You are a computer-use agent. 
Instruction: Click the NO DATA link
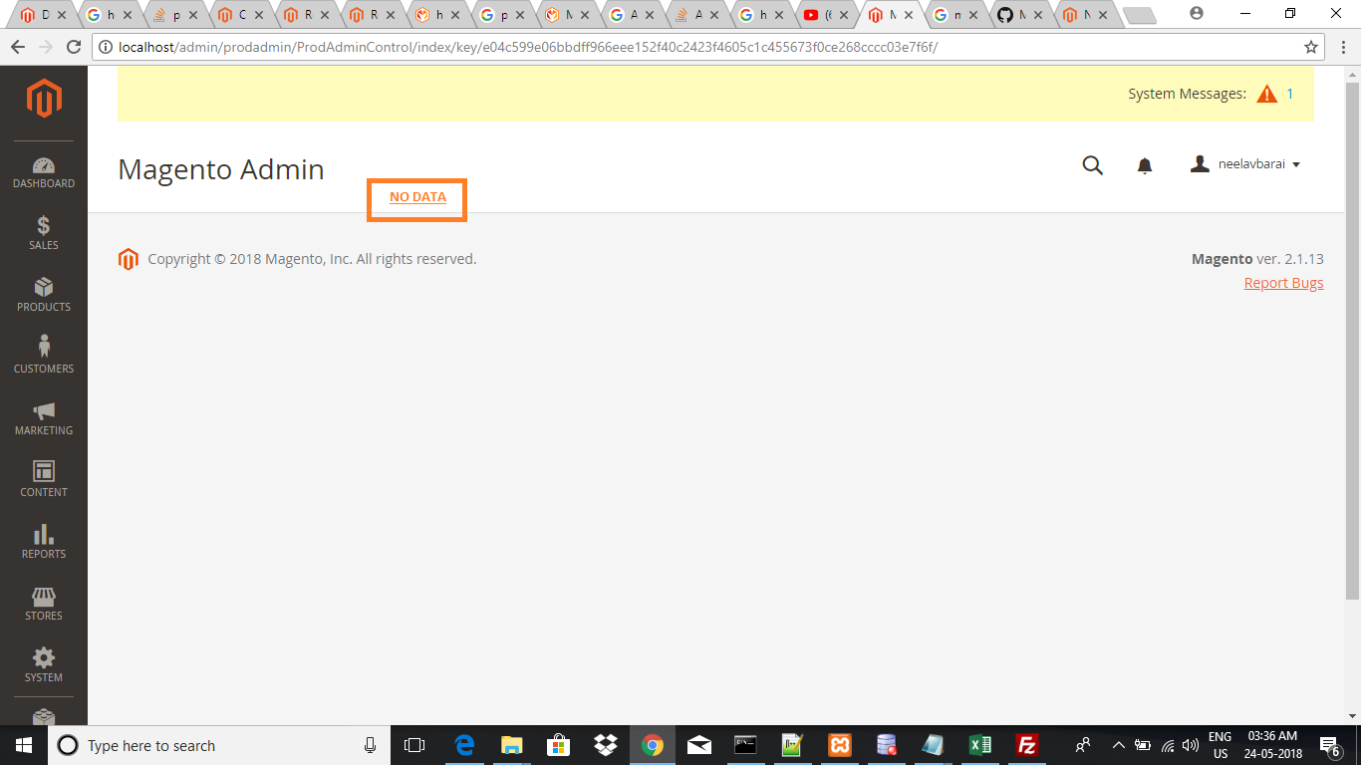tap(417, 197)
